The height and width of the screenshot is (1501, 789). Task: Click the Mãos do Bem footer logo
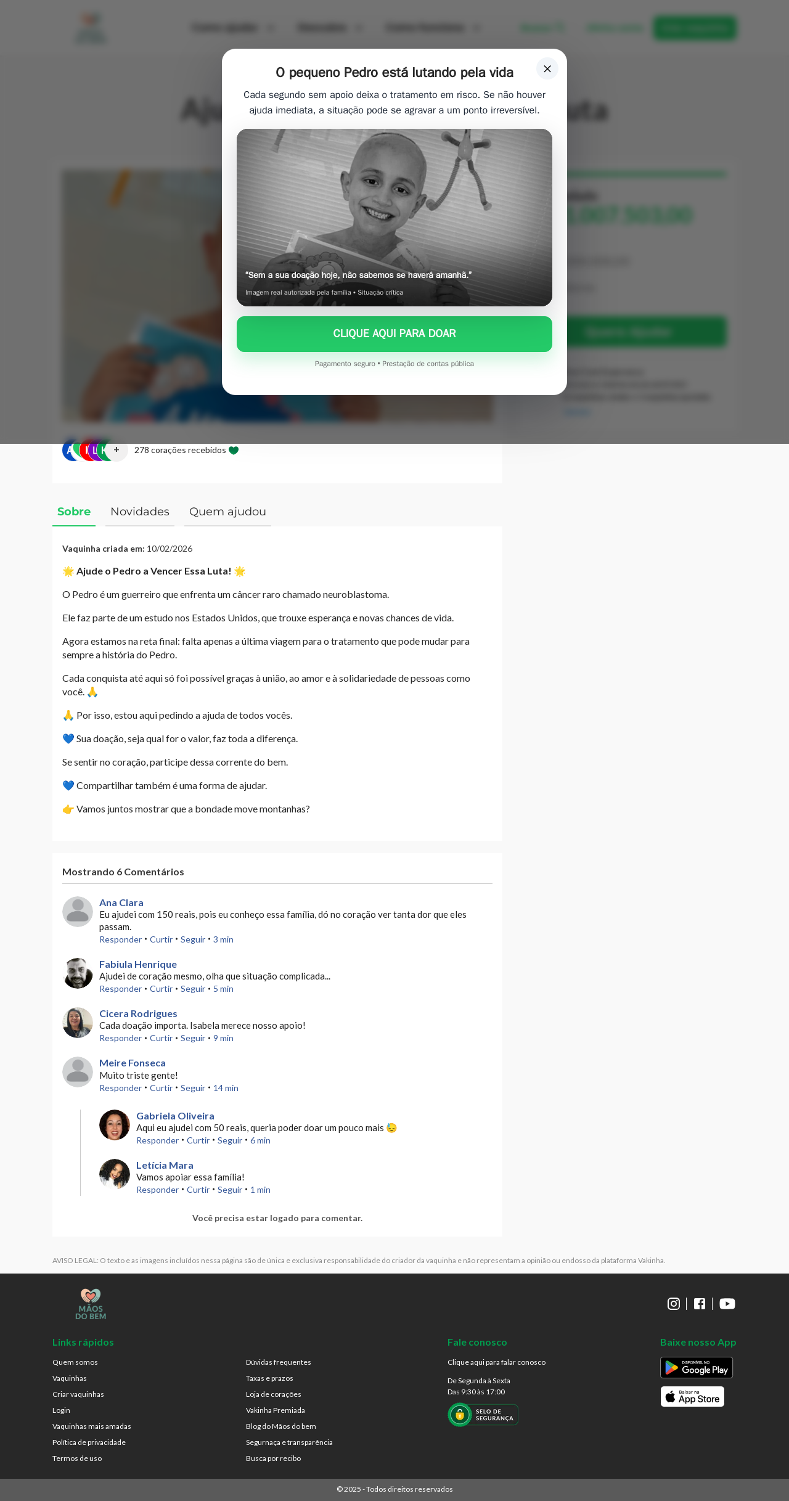[91, 1304]
